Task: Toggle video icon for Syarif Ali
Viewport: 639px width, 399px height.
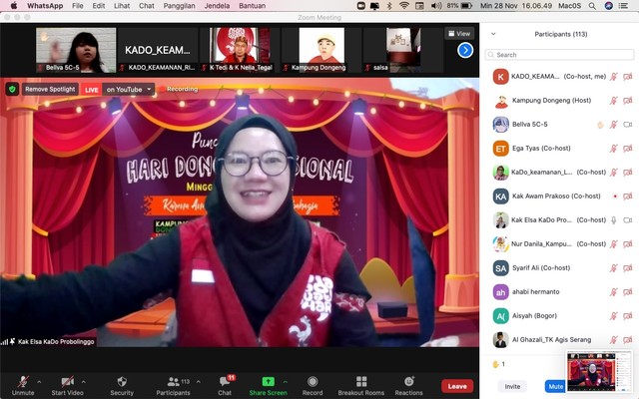Action: point(628,268)
